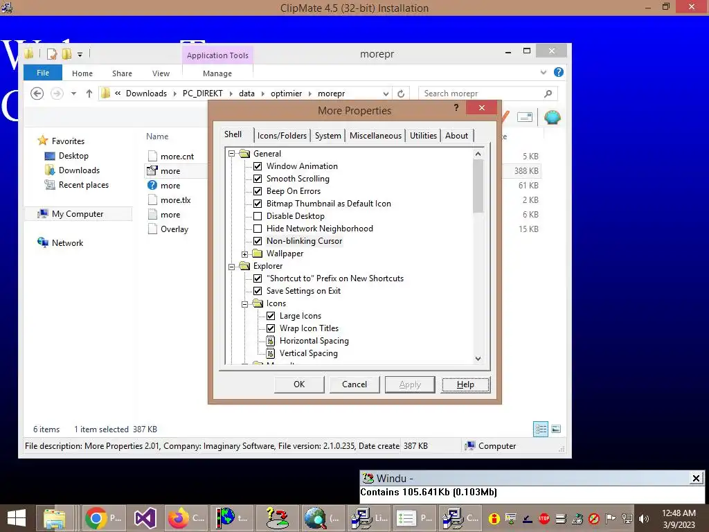
Task: Open the Share ribbon tab
Action: (122, 73)
